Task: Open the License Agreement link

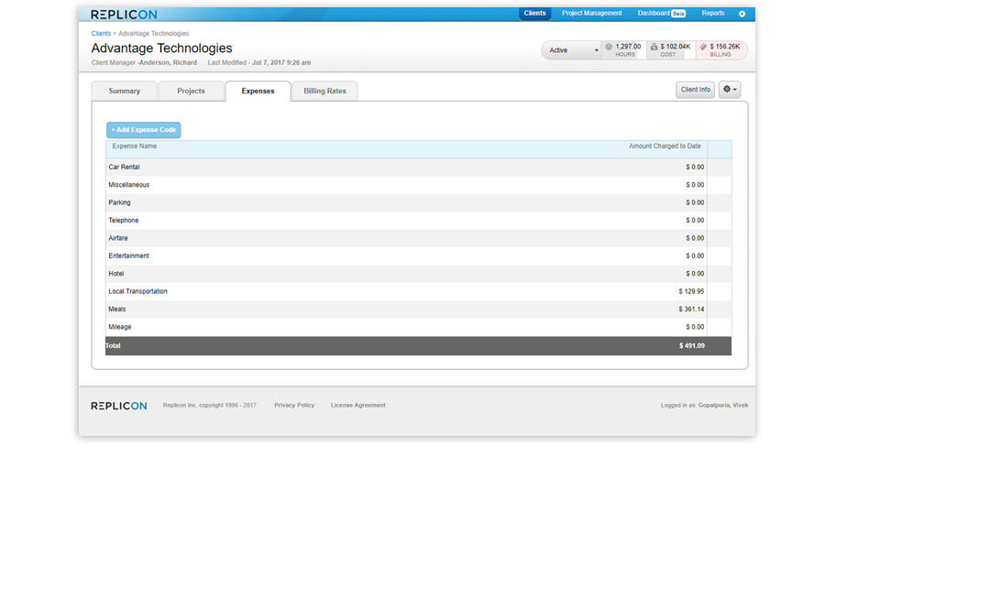Action: tap(358, 405)
